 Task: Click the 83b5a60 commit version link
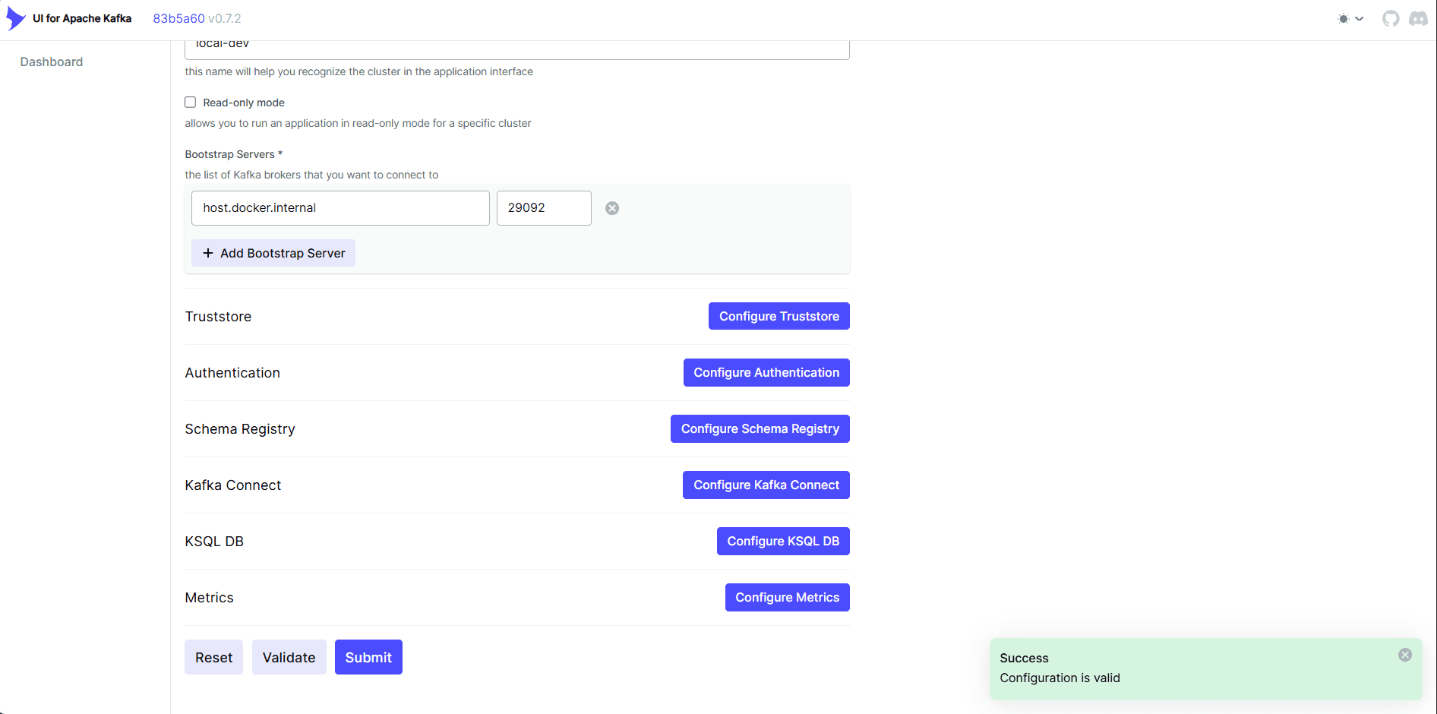pyautogui.click(x=178, y=18)
